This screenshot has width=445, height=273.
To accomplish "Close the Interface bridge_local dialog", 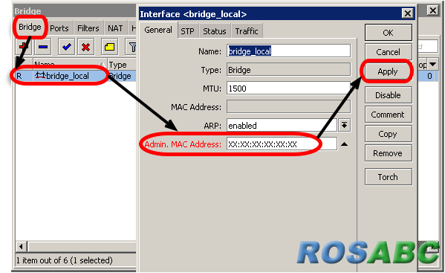I will (408, 13).
